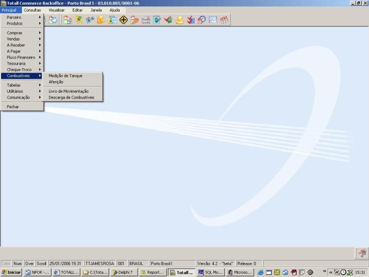Image resolution: width=369 pixels, height=277 pixels.
Task: Expand the Parceiro submenu
Action: (22, 18)
